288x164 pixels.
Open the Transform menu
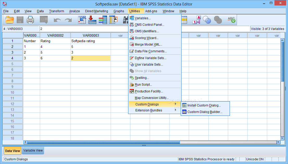pos(57,11)
